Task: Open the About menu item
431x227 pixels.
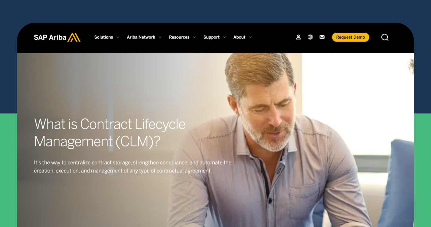Action: point(239,37)
